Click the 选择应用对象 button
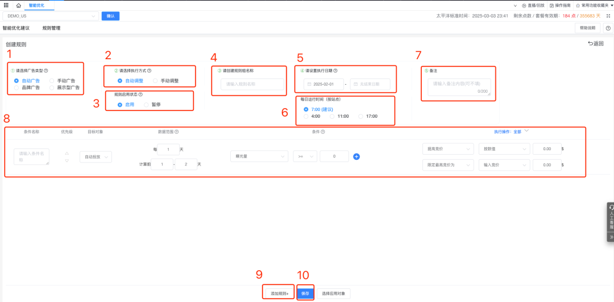The image size is (614, 302). click(334, 293)
